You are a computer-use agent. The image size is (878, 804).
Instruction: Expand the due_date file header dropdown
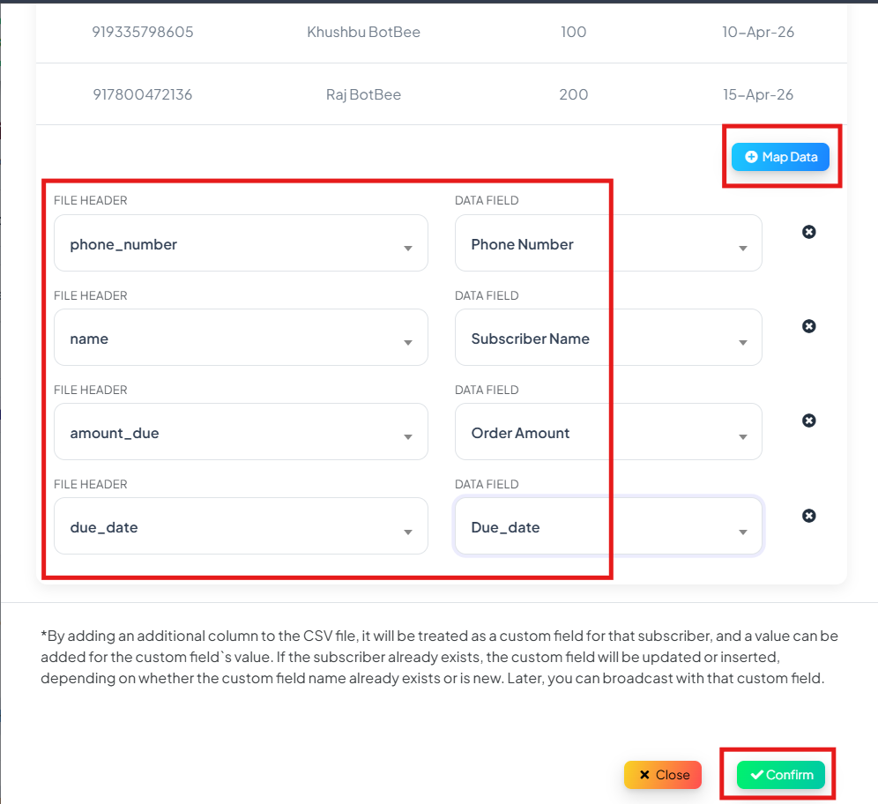coord(241,526)
